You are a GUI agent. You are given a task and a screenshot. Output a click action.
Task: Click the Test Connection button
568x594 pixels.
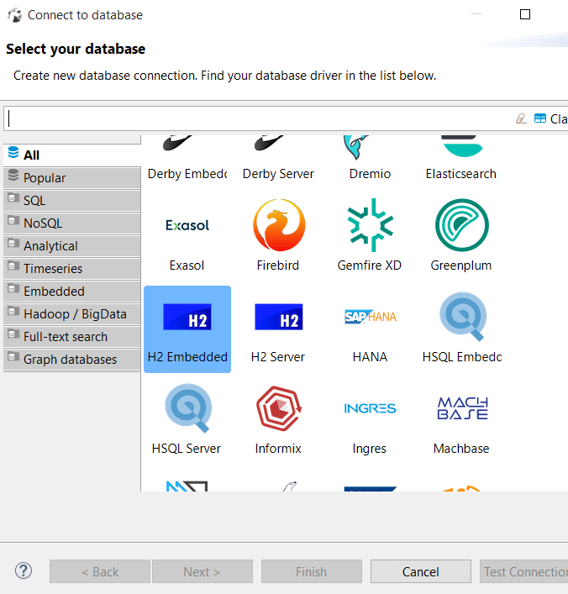[x=524, y=571]
